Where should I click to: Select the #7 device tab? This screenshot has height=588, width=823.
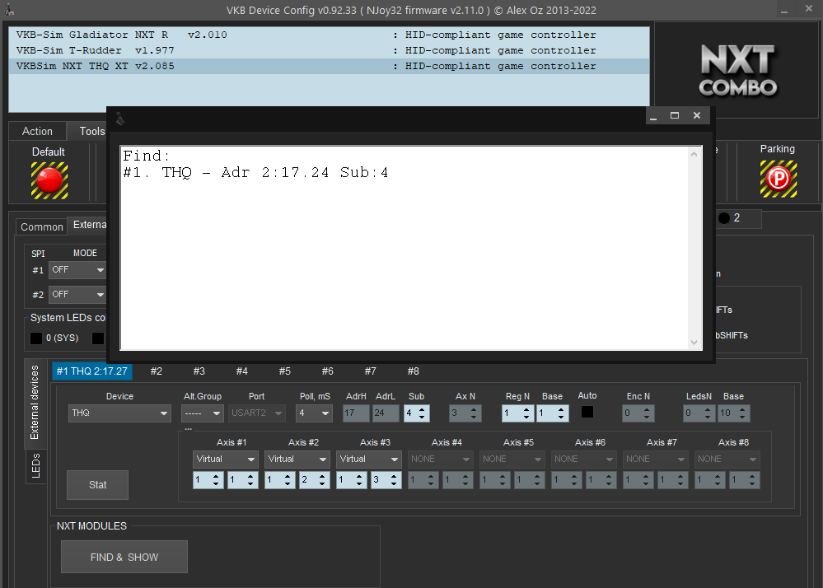[x=371, y=371]
